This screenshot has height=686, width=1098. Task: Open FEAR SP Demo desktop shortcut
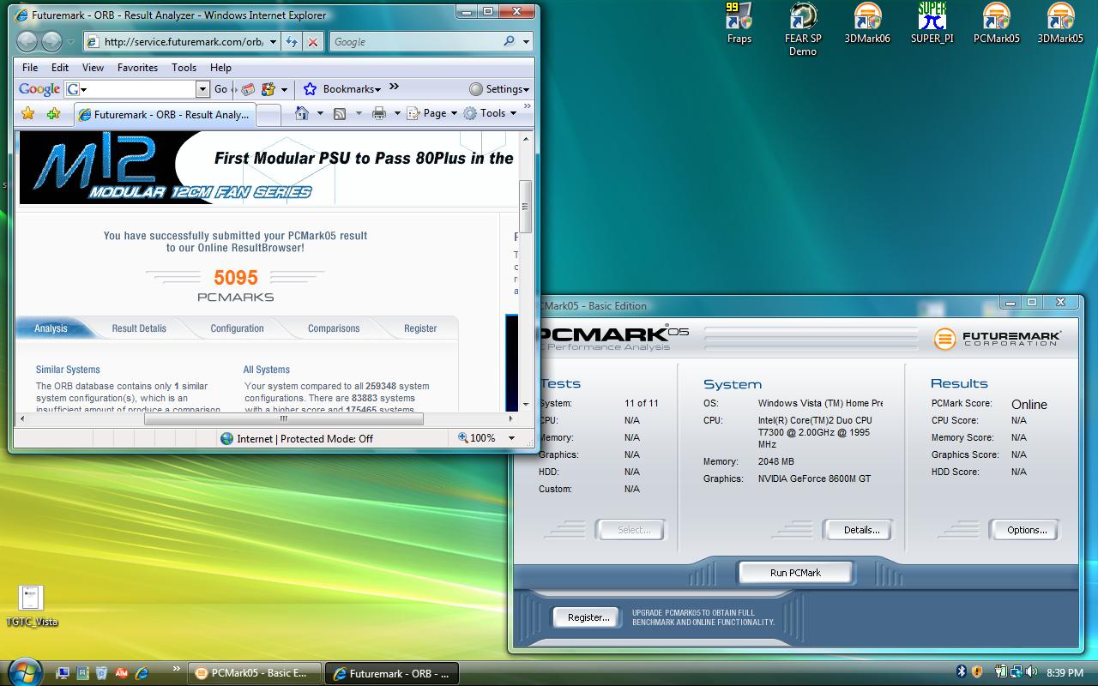pos(803,29)
